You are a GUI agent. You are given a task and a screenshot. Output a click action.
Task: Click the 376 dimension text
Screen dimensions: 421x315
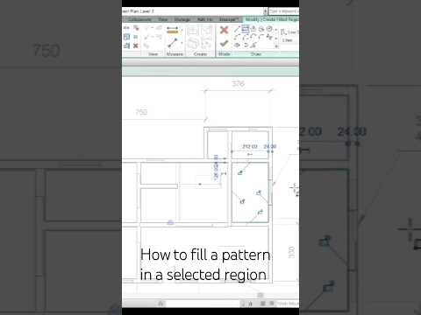(x=238, y=84)
